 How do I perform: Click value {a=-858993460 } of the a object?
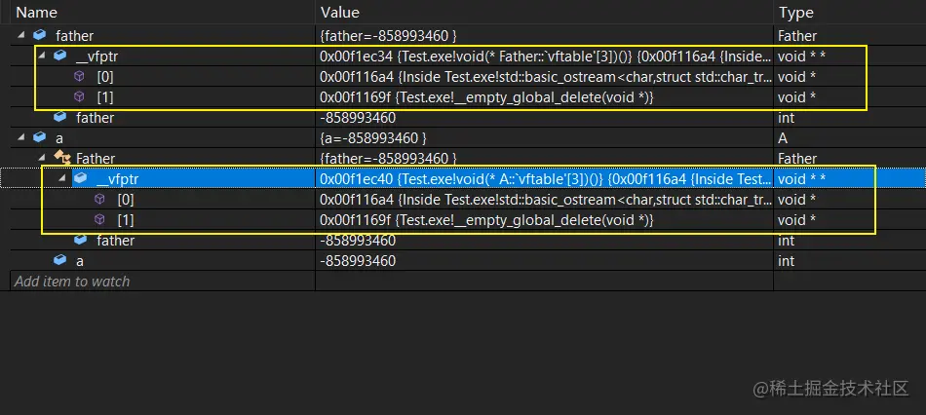pyautogui.click(x=373, y=138)
